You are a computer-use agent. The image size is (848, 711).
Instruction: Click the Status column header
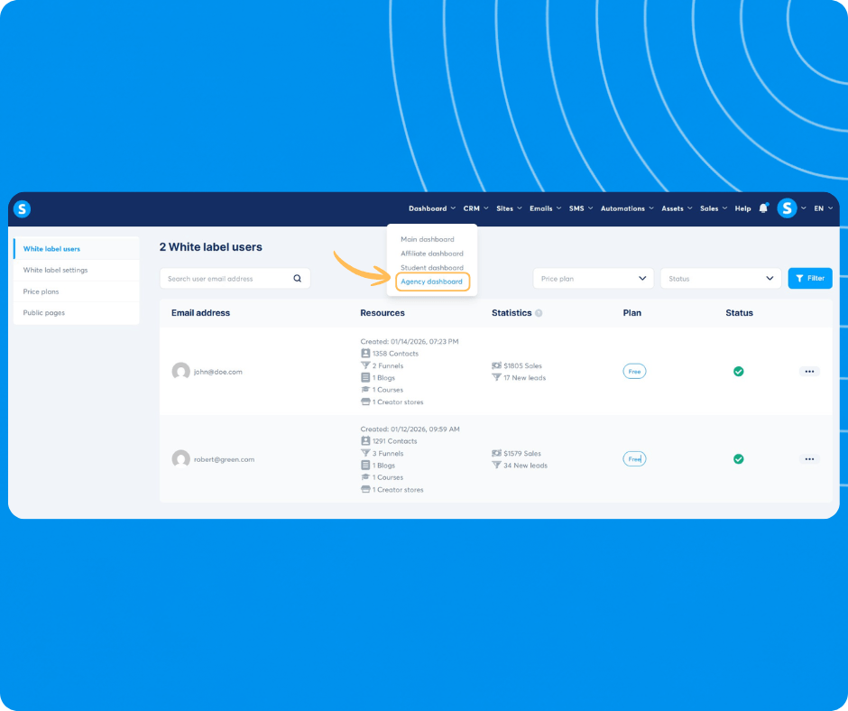[x=739, y=313]
